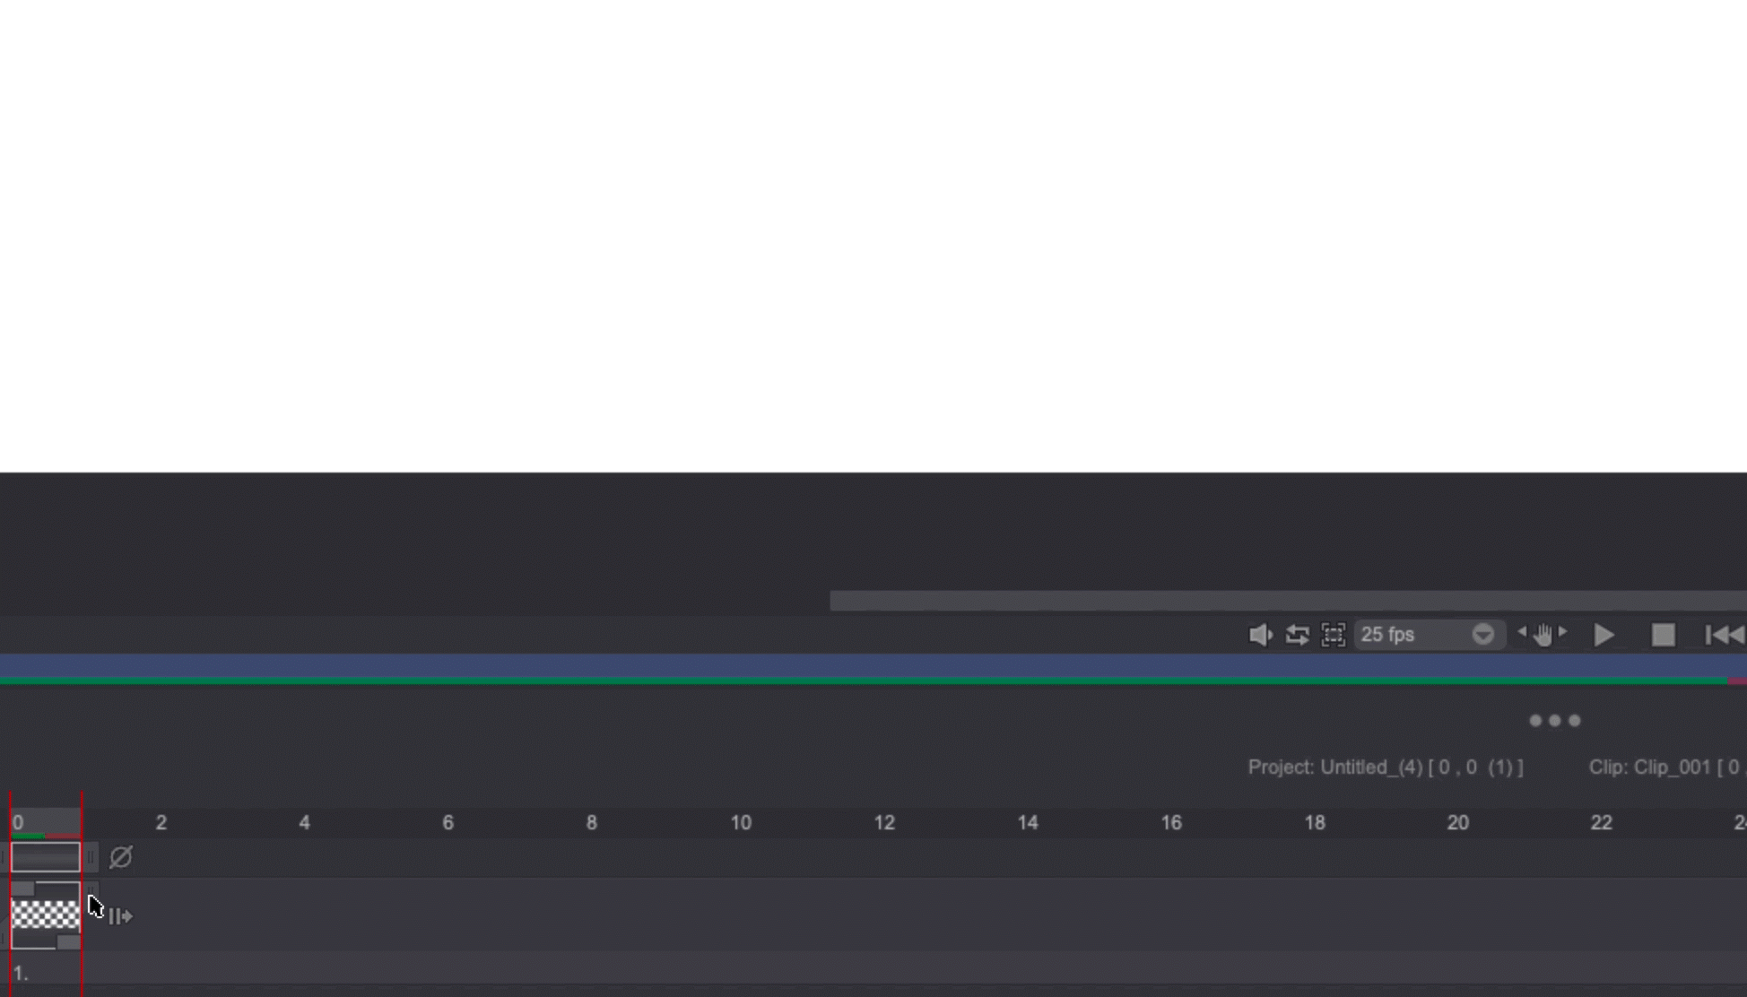Toggle the layer handle beside the frame thumbnail
The height and width of the screenshot is (997, 1747).
[x=91, y=888]
